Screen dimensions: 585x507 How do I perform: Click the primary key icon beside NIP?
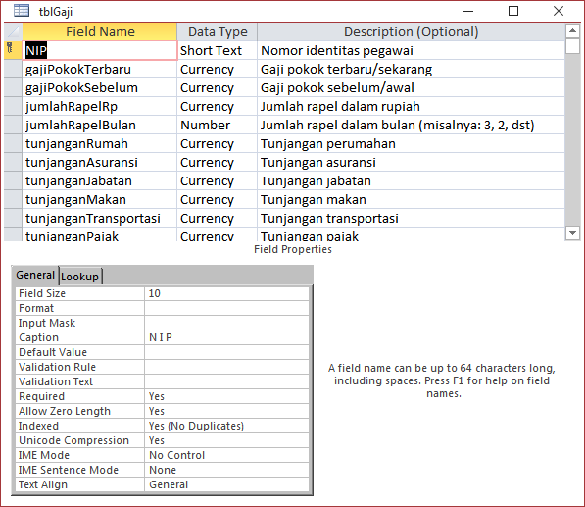point(10,48)
